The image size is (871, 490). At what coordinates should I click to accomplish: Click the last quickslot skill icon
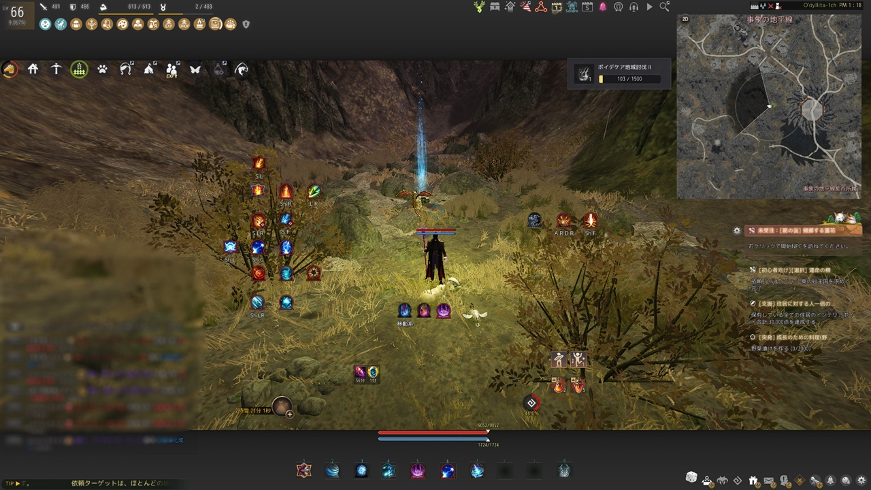564,470
